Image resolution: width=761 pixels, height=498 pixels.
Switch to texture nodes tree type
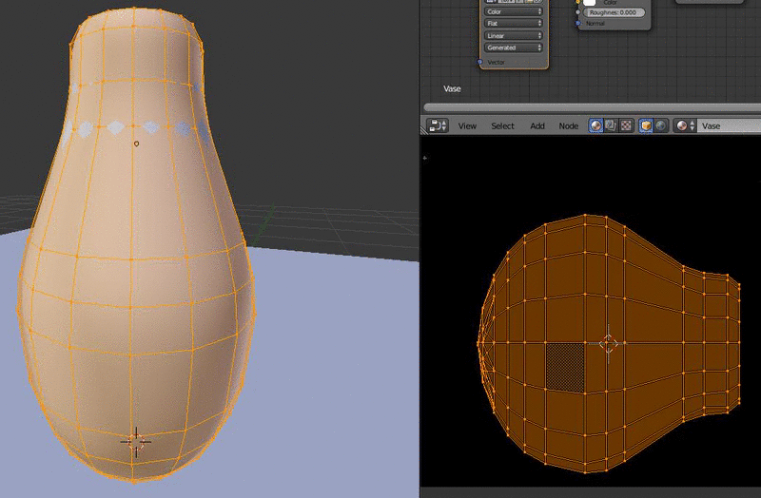(x=626, y=126)
